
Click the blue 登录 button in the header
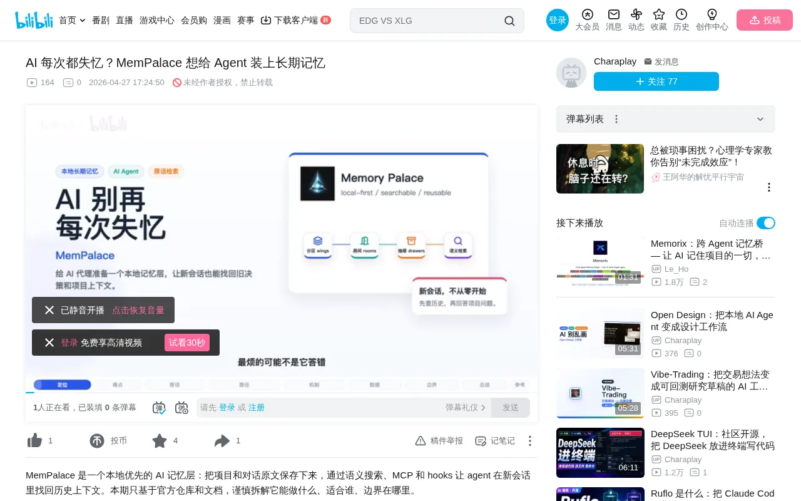point(558,20)
